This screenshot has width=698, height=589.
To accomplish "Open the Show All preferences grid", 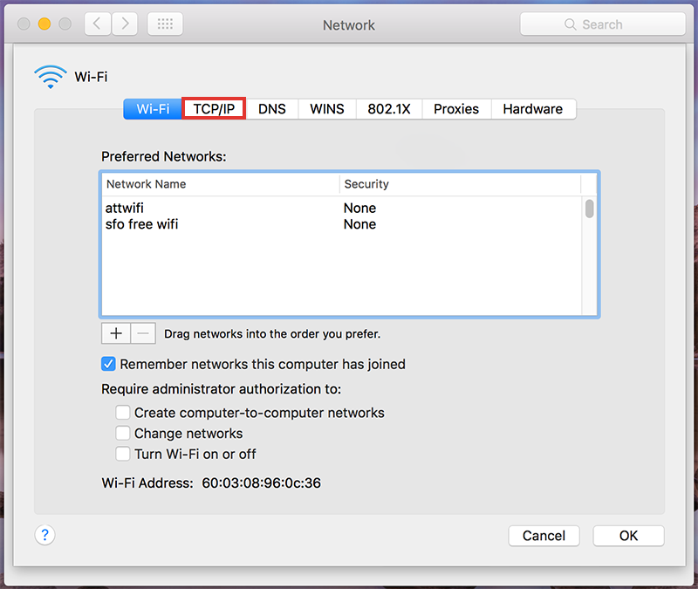I will [165, 24].
